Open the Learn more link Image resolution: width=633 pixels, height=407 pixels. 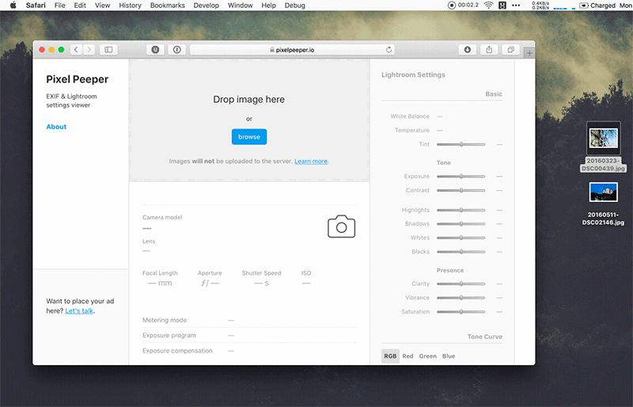coord(311,162)
